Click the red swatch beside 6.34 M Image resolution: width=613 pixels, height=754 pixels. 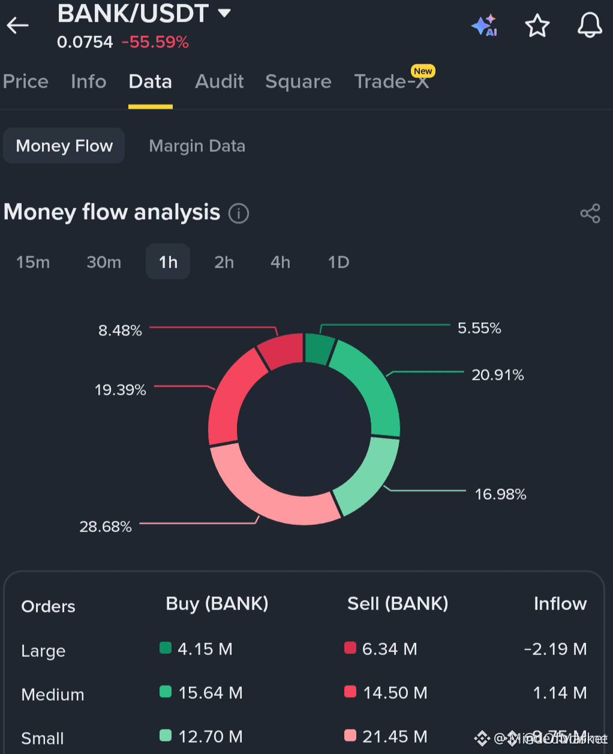pos(350,648)
